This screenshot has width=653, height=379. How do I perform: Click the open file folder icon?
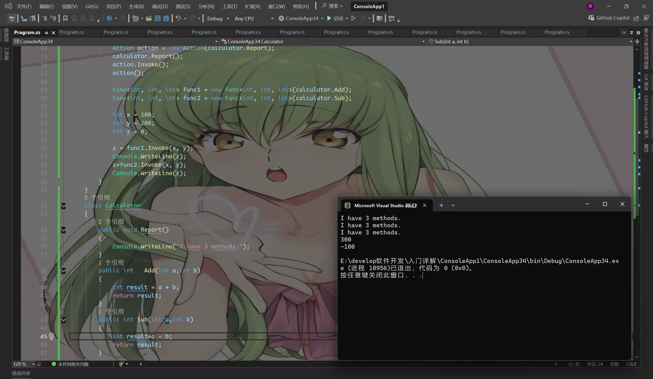(149, 18)
